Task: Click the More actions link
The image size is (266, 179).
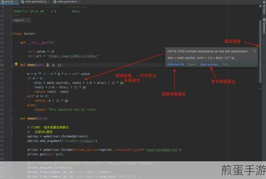Action: [x=210, y=64]
